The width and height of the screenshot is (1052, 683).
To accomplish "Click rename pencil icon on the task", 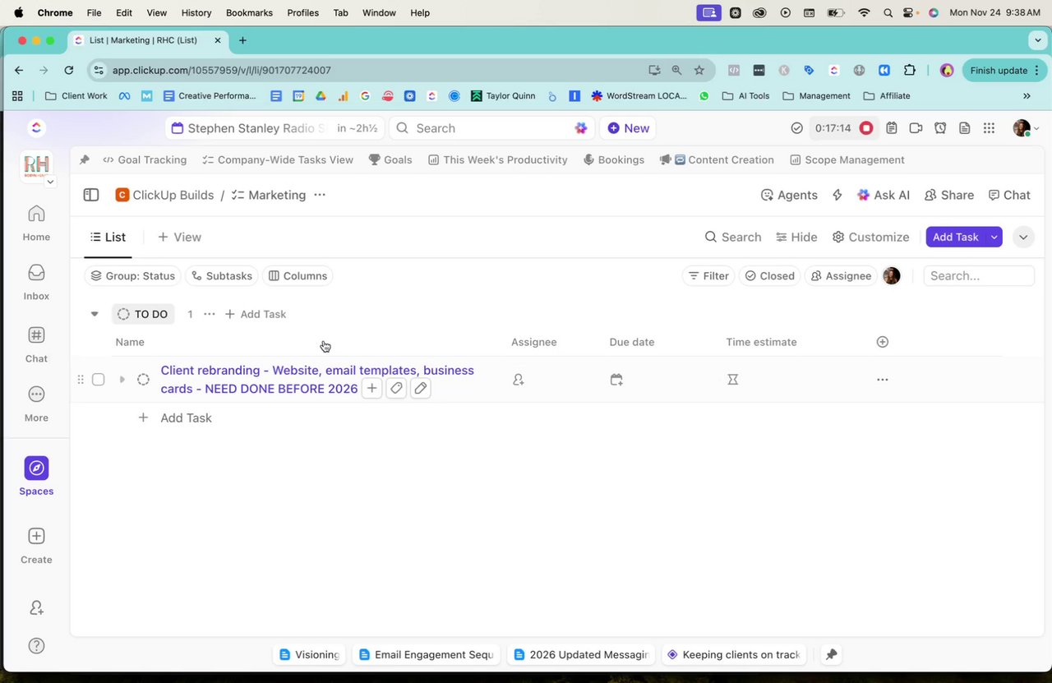I will tap(421, 388).
